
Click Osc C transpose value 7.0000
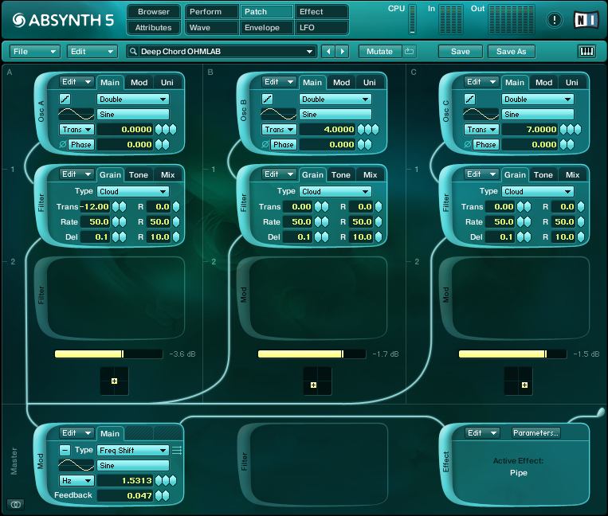pyautogui.click(x=530, y=129)
